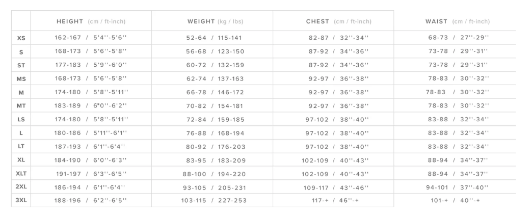Click the MS size row label
The height and width of the screenshot is (220, 532).
(x=21, y=79)
